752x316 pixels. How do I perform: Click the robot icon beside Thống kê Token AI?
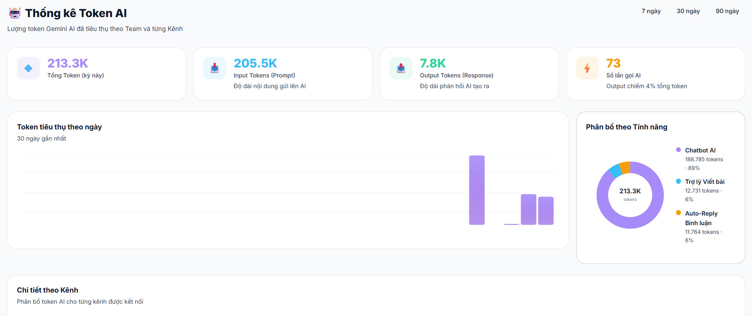click(x=15, y=13)
